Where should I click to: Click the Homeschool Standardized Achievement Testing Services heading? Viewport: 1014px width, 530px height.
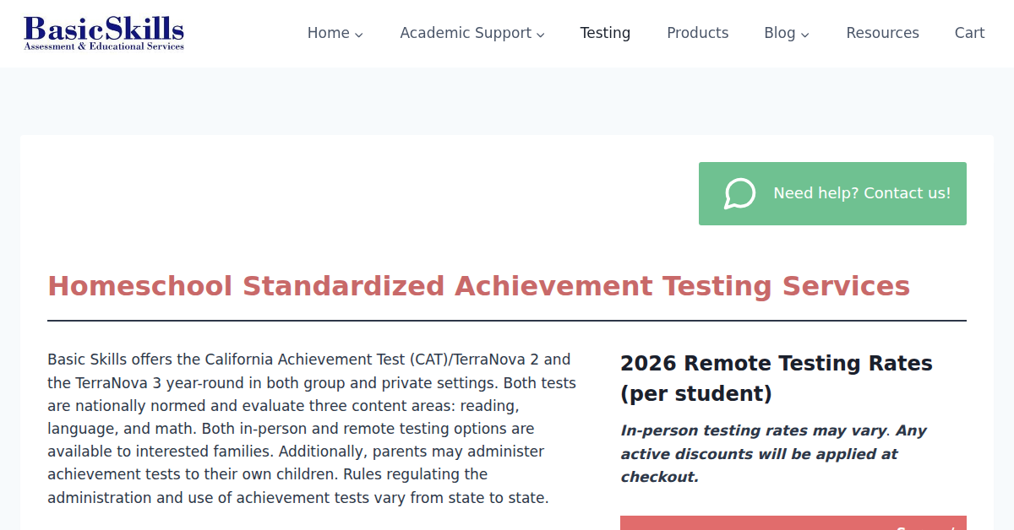click(x=478, y=286)
